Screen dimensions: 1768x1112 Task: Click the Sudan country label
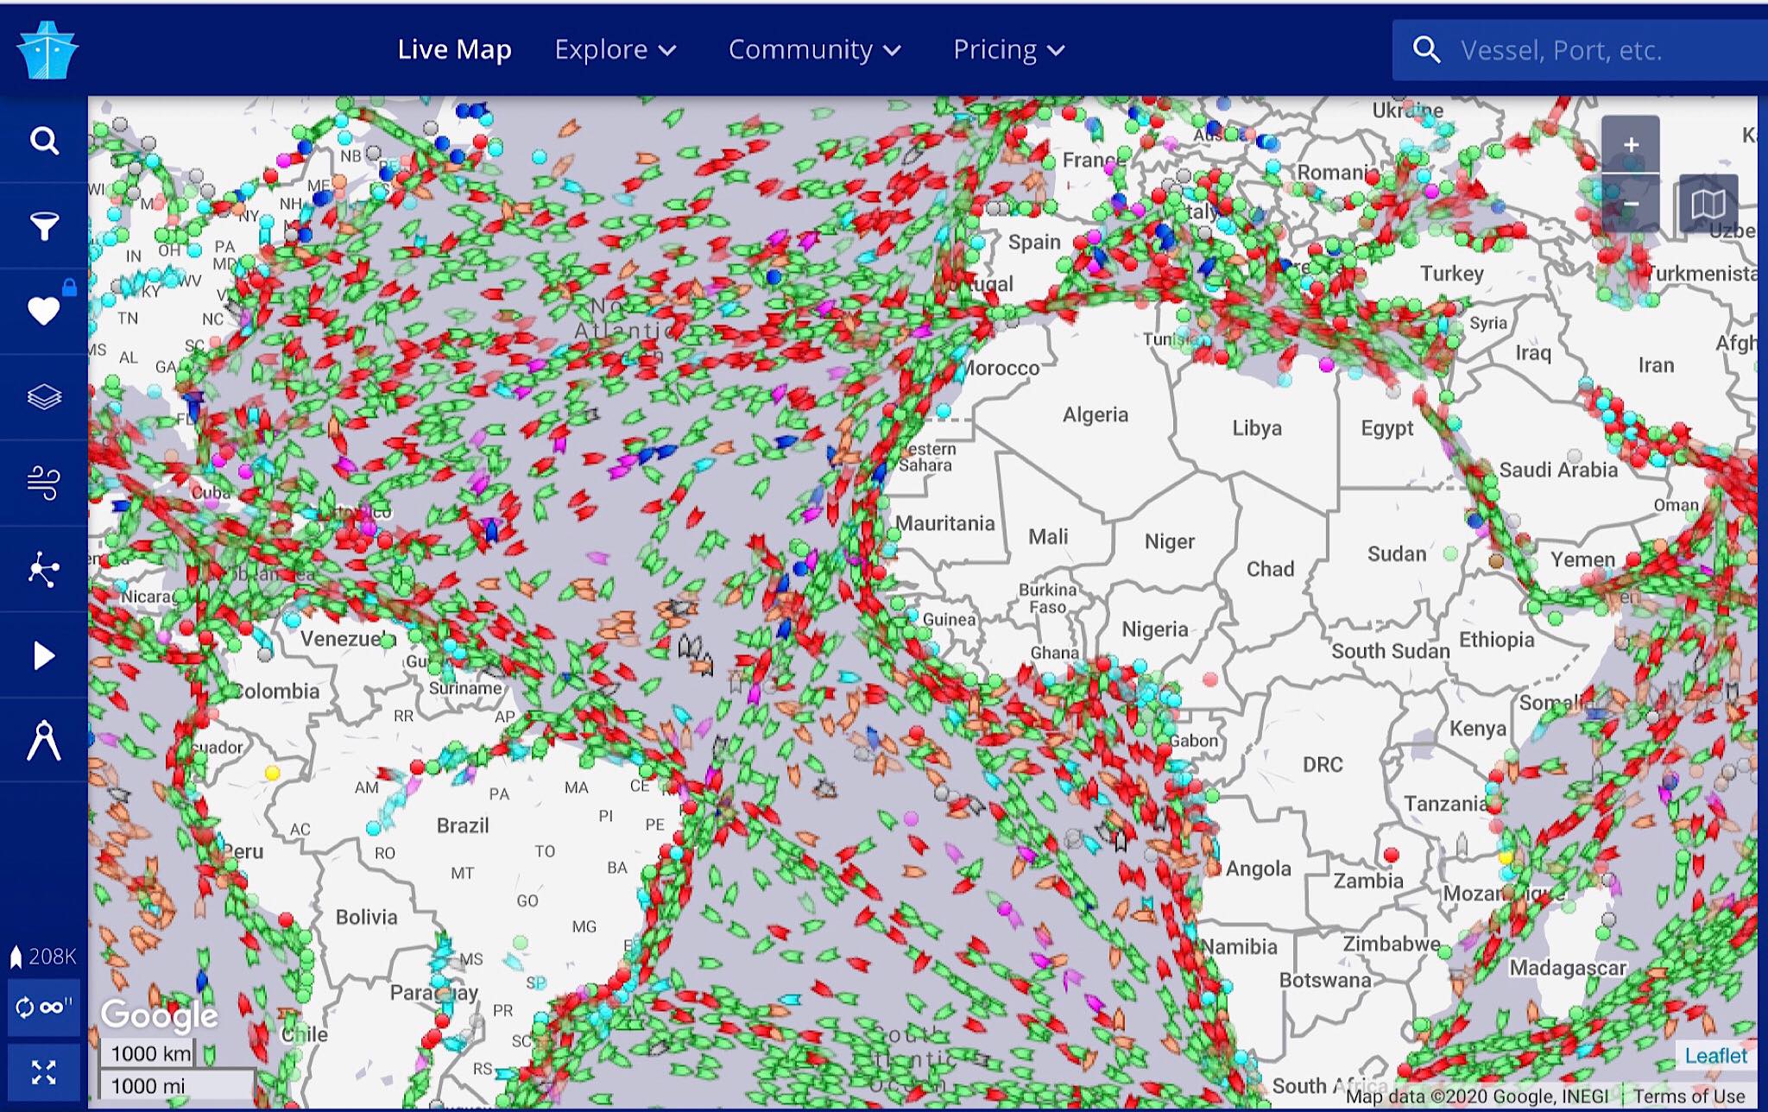1396,554
